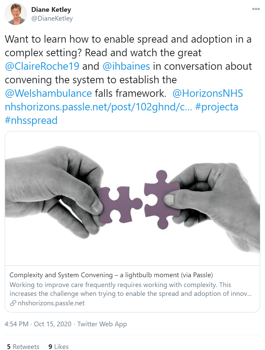This screenshot has height=350, width=265.
Task: Select the #projecta hashtag
Action: (217, 107)
